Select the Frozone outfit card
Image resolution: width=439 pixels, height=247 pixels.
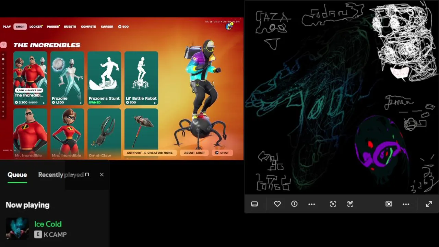[x=67, y=78]
